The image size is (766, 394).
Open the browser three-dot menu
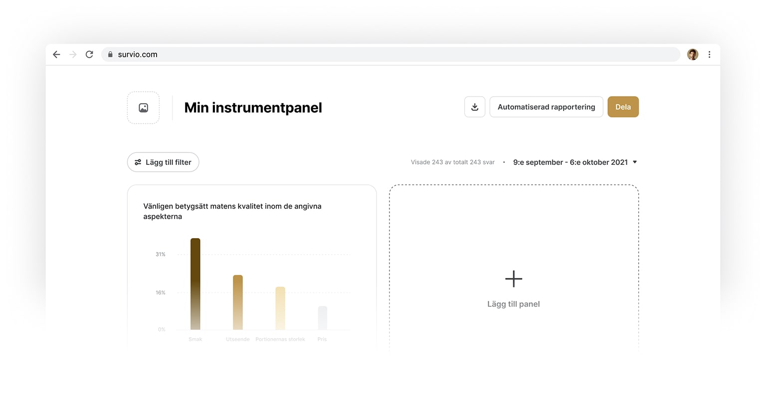click(x=710, y=54)
